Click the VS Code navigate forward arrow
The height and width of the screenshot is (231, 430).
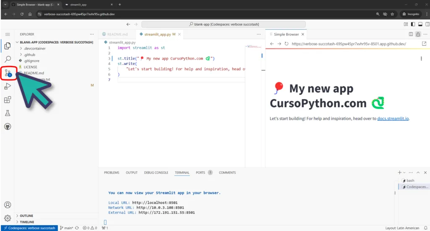click(136, 24)
